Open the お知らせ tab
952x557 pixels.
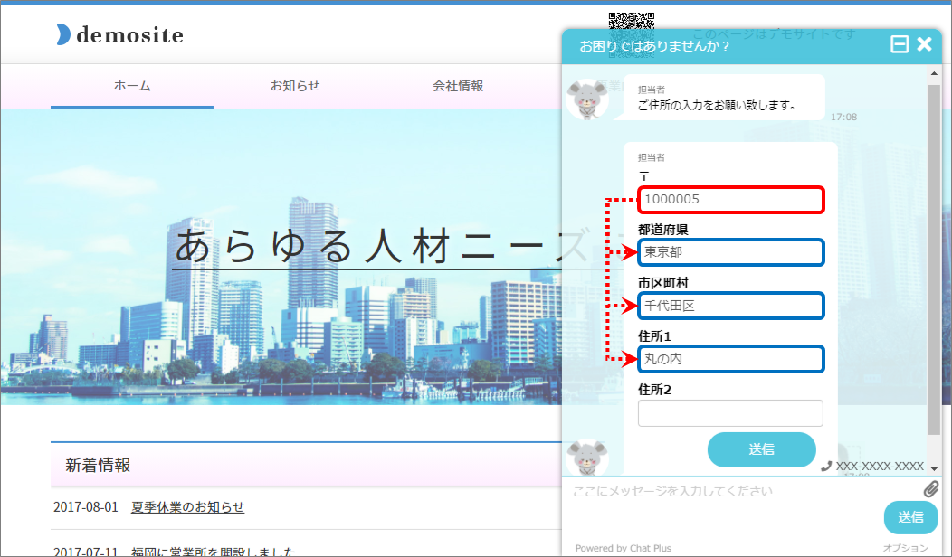pos(295,86)
